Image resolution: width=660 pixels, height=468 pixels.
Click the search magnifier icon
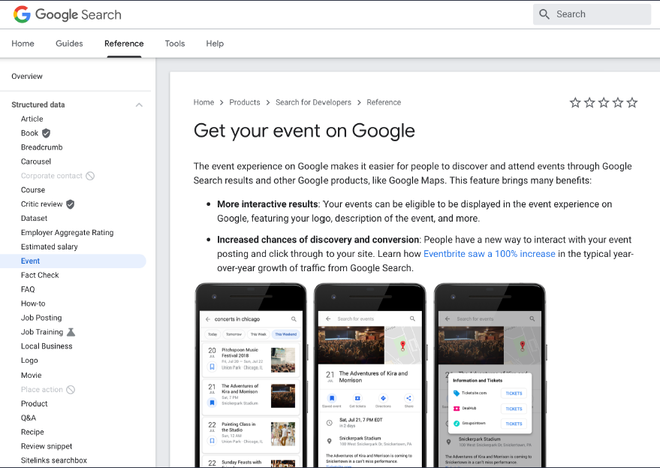point(544,14)
